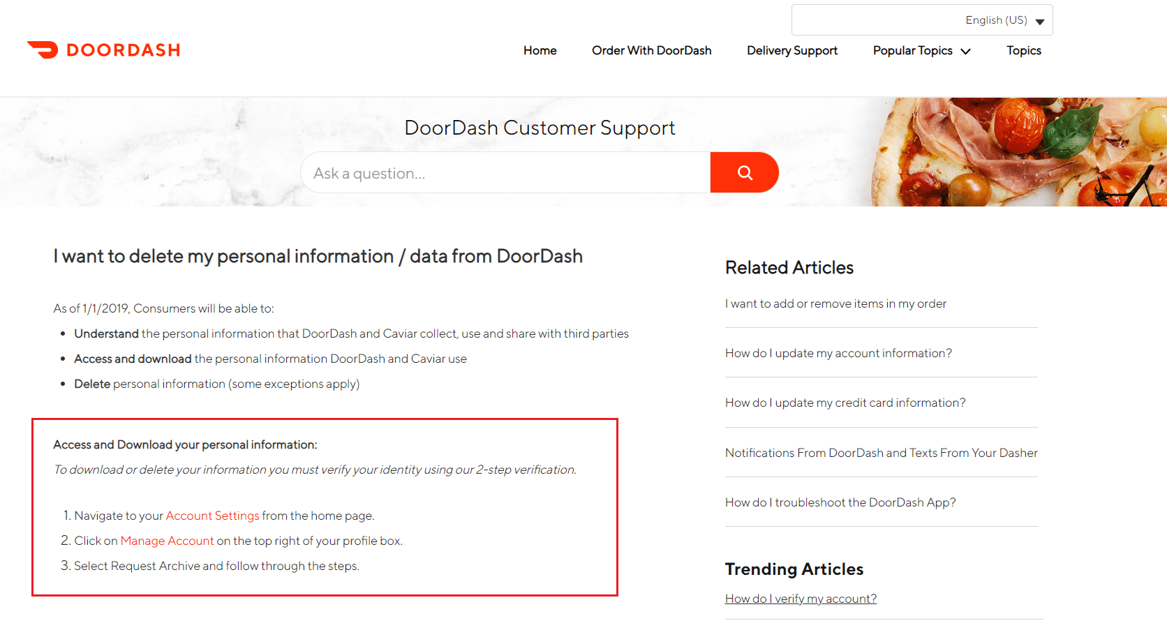The height and width of the screenshot is (630, 1167).
Task: Click the 'Delete personal information' bullet
Action: 217,384
